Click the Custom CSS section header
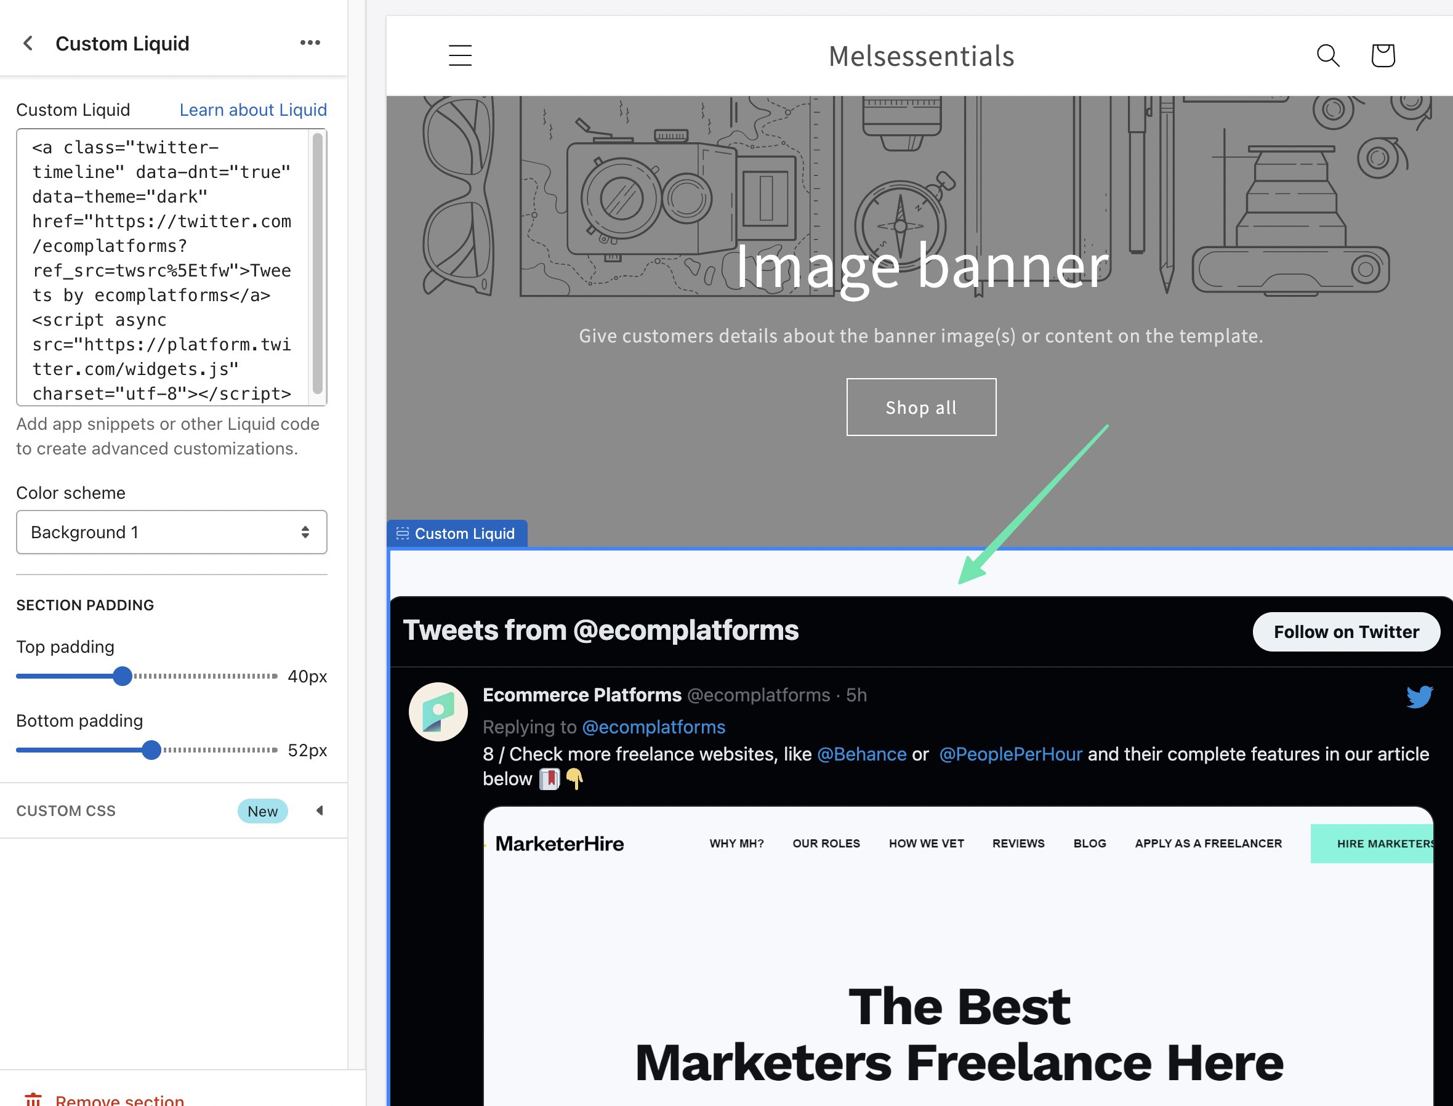 (66, 811)
